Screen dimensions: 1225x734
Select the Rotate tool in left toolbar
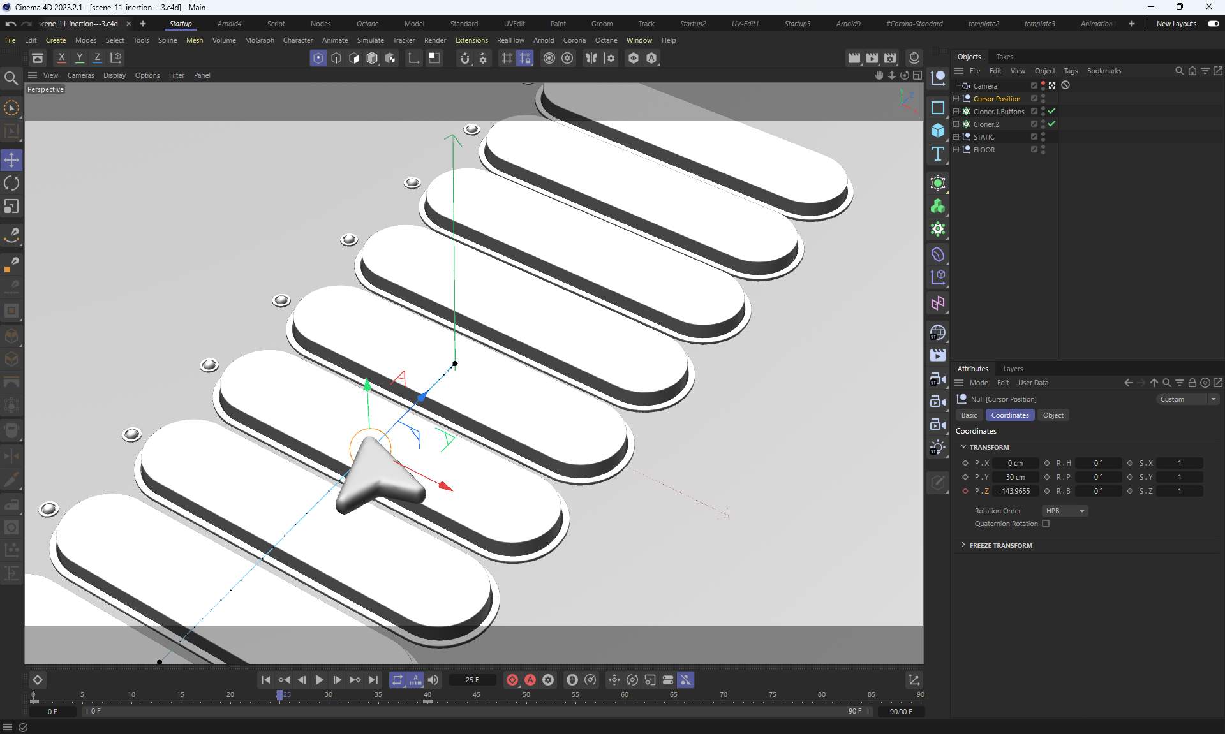[x=11, y=184]
